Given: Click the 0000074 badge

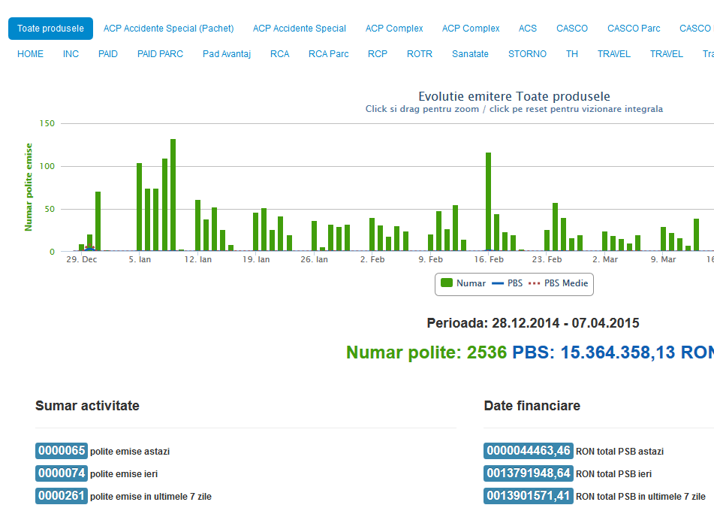Looking at the screenshot, I should click(62, 473).
